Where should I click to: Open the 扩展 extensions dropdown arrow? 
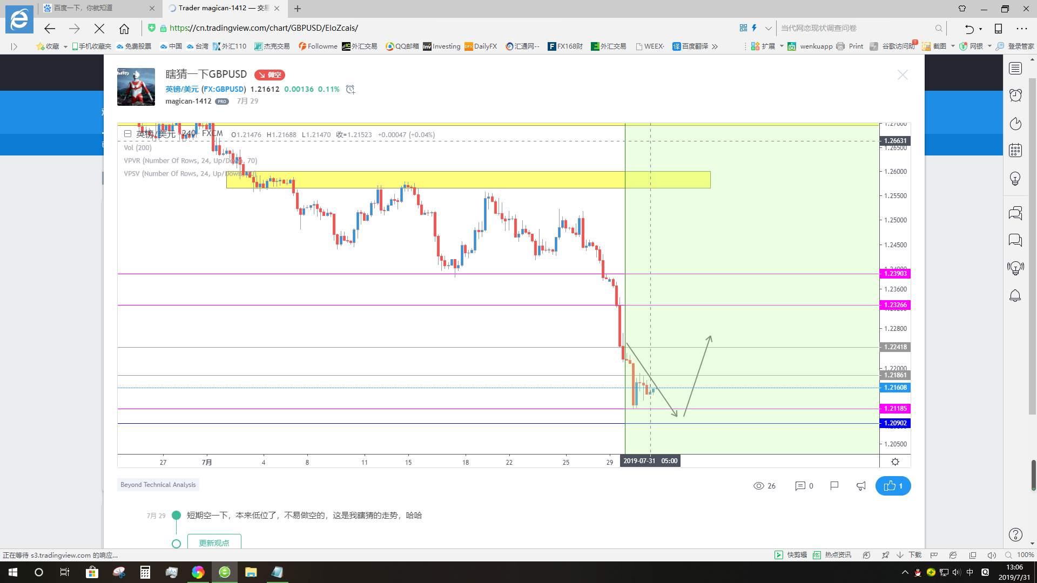pos(781,46)
